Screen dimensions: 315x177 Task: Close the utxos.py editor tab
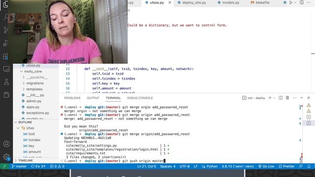170,2
